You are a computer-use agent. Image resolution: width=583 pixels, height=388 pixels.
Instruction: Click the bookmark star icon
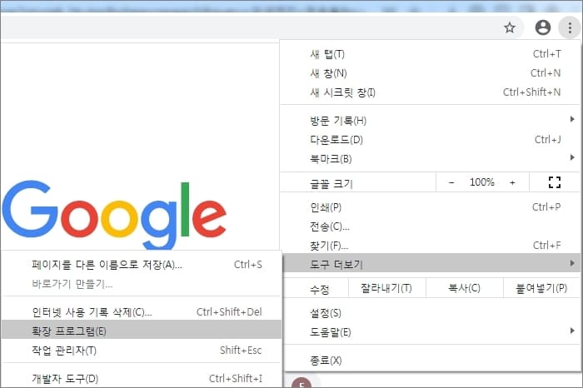coord(510,27)
